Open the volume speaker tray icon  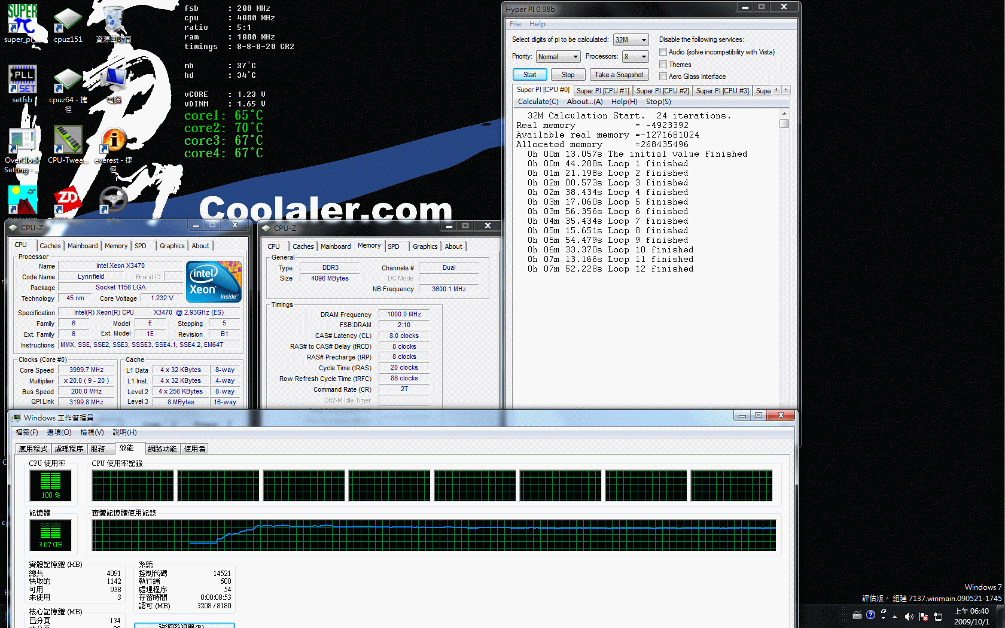[909, 617]
